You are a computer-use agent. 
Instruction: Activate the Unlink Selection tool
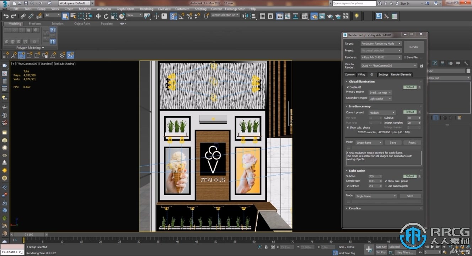pyautogui.click(x=31, y=16)
